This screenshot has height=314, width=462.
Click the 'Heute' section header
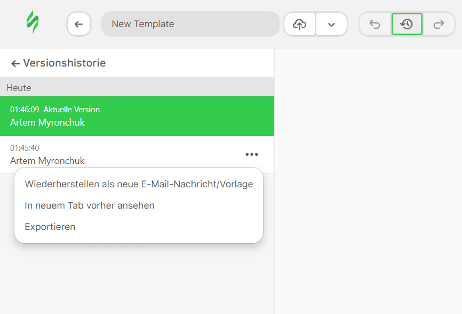click(19, 87)
